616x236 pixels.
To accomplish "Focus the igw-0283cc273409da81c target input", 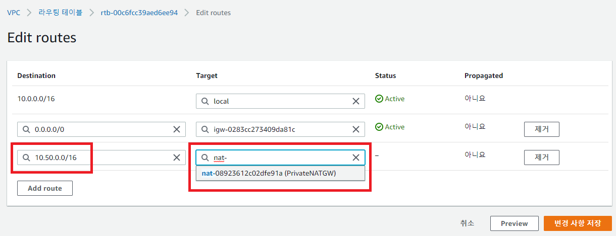I will coord(280,129).
